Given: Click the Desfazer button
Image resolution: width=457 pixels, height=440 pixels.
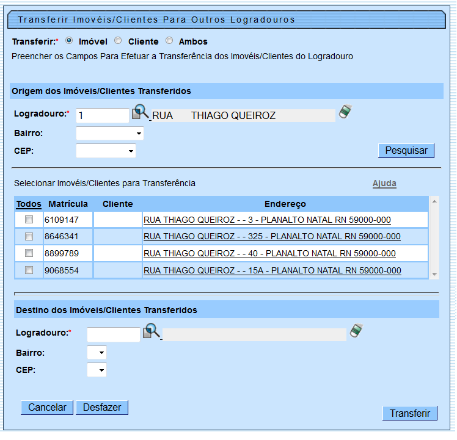Looking at the screenshot, I should pyautogui.click(x=102, y=407).
